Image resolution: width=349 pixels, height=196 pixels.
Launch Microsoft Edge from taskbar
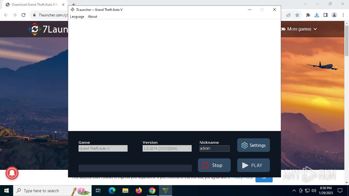point(112,191)
